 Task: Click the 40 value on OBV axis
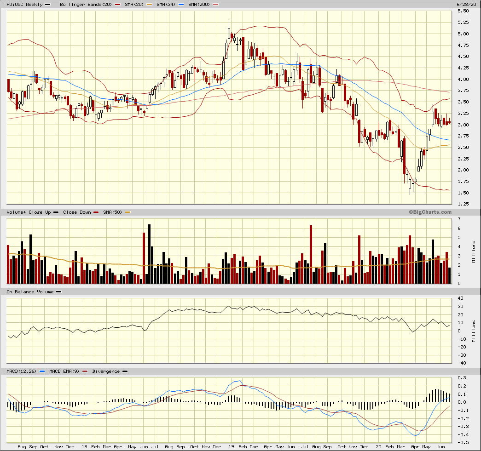460,298
